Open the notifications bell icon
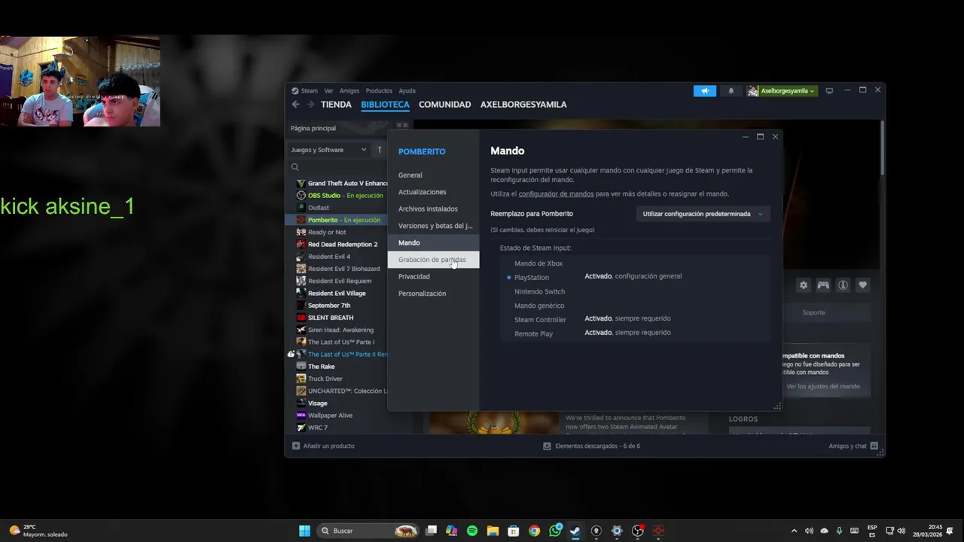 [731, 91]
